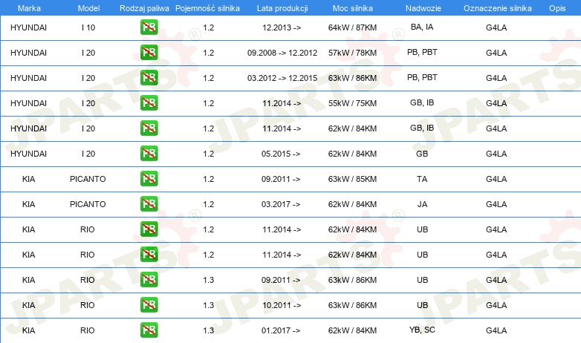Select the 57kW / 78KM power cell
Screen dimensions: 581x343
click(x=352, y=53)
